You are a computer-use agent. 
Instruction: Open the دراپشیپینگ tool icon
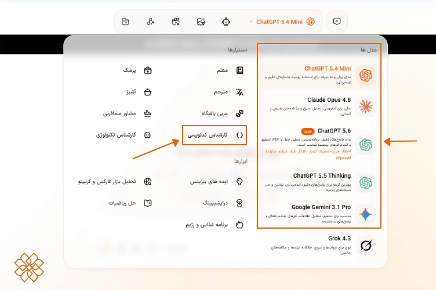239,203
